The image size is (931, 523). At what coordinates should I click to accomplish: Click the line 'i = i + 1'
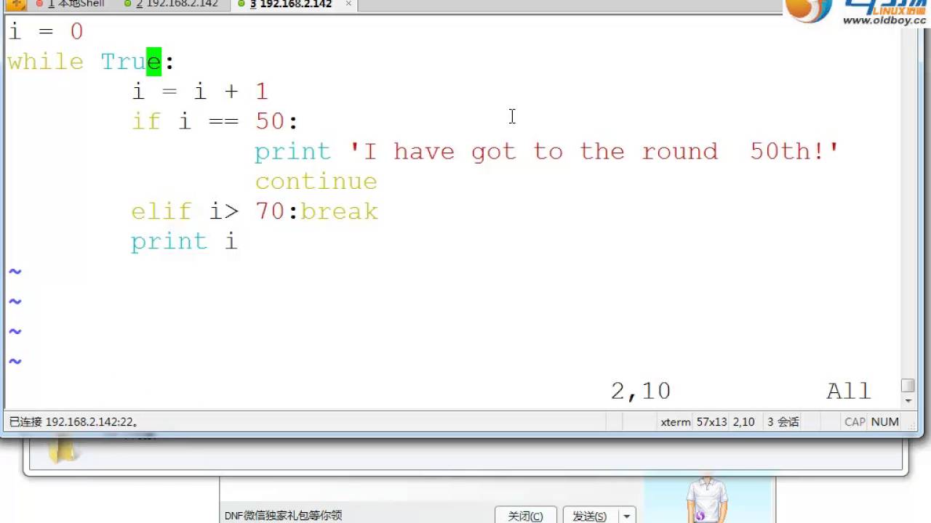point(200,92)
